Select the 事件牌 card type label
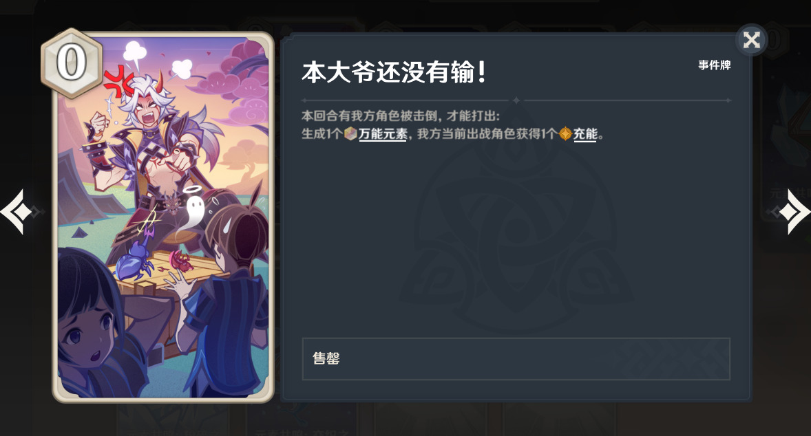Viewport: 811px width, 436px height. click(715, 65)
